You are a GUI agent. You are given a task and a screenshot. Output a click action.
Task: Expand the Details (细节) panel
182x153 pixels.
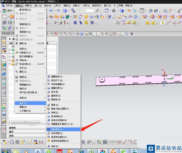[x=11, y=132]
